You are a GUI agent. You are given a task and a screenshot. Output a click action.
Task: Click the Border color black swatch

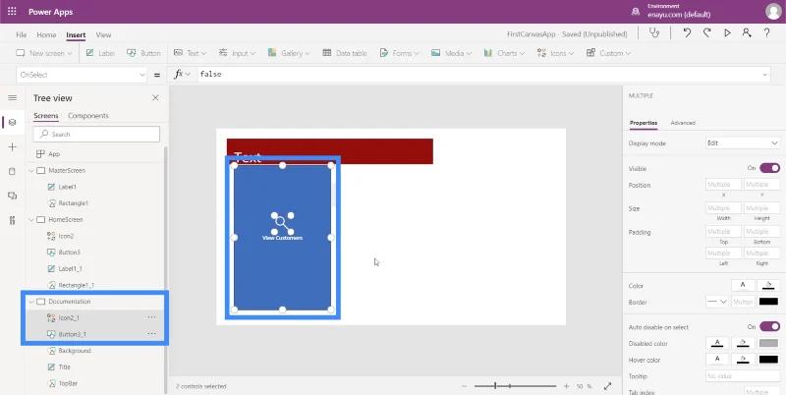768,302
